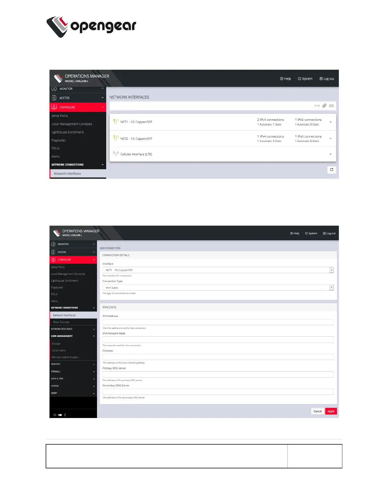Toggle the light/dark theme switch

click(x=60, y=415)
